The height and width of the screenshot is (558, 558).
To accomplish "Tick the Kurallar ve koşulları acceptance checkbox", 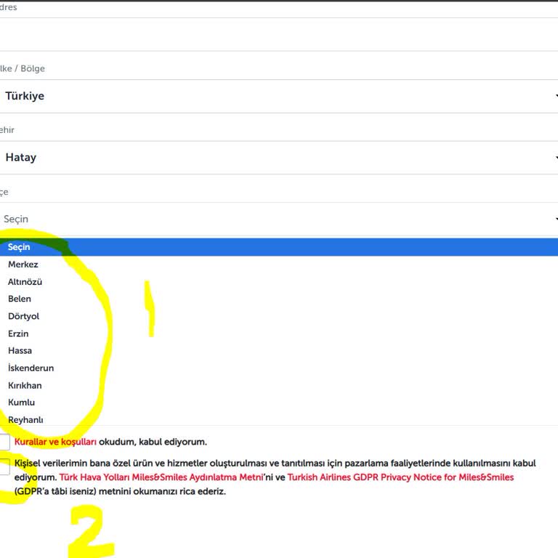I will coord(4,442).
